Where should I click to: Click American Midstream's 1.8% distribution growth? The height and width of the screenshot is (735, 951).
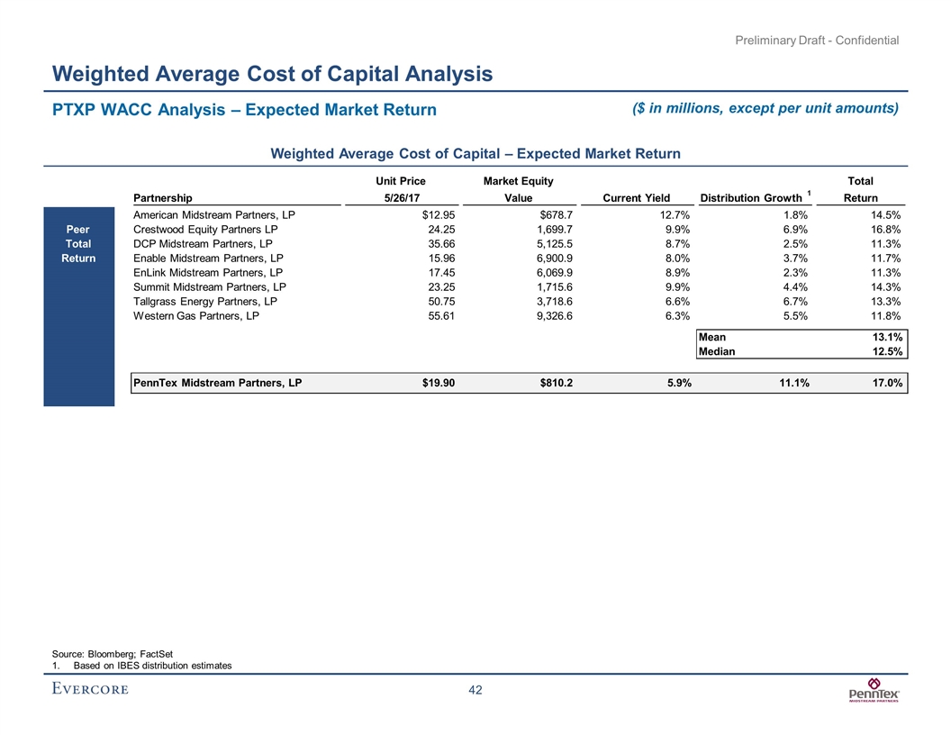point(795,214)
